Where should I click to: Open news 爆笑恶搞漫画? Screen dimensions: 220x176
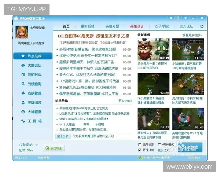point(89,94)
